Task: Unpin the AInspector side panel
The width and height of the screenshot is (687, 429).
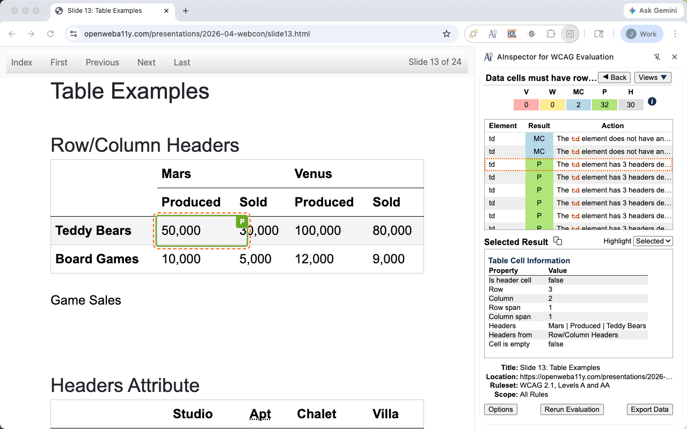Action: pos(657,57)
